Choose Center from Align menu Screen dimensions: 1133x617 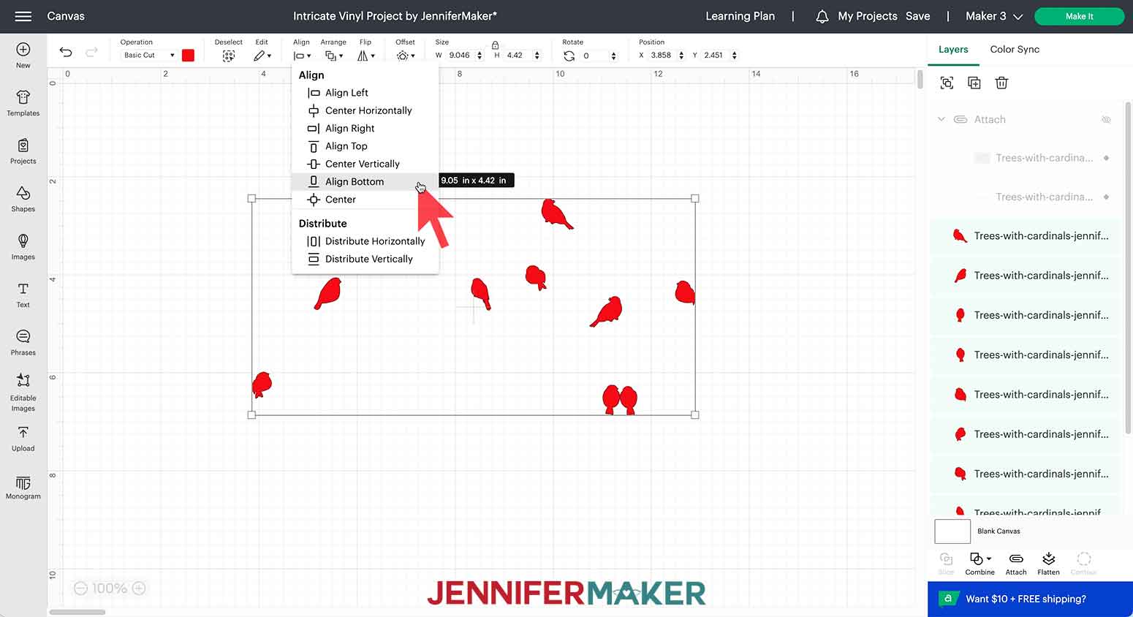[x=365, y=200]
